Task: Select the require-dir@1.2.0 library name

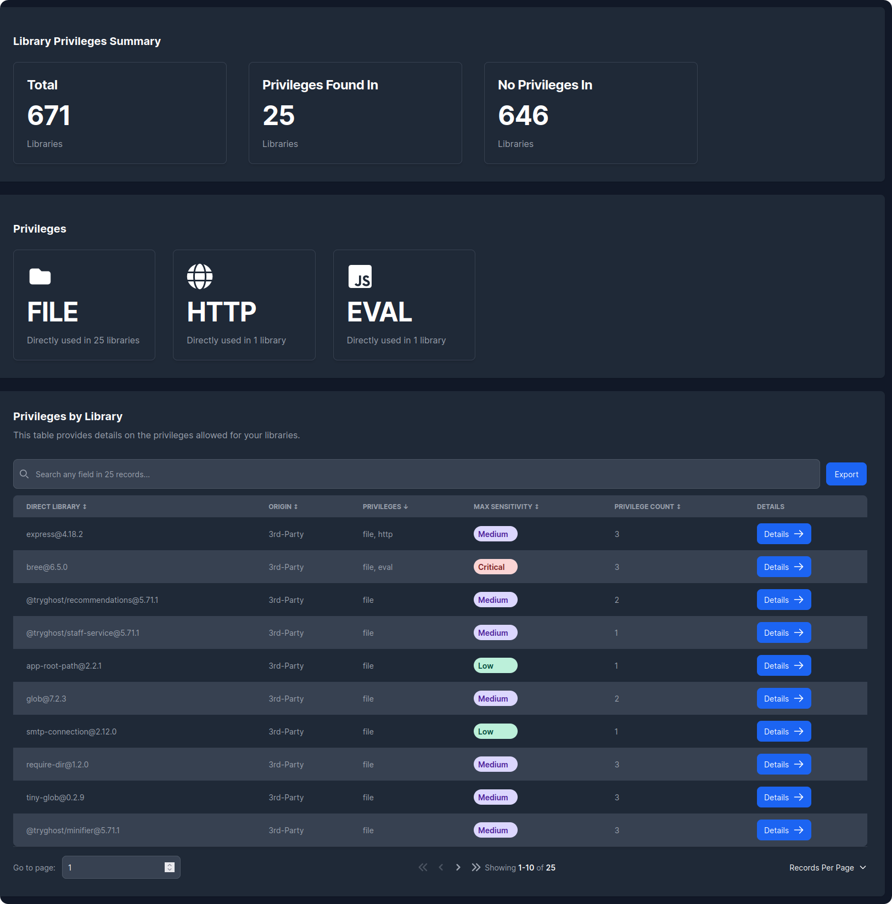Action: (x=57, y=764)
